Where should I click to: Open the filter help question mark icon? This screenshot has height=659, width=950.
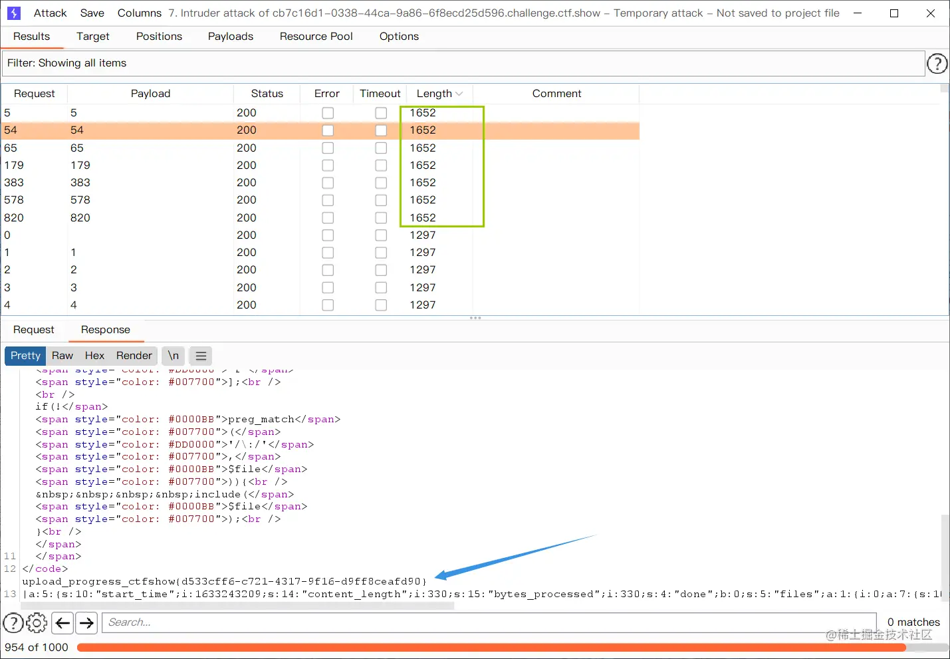point(937,63)
